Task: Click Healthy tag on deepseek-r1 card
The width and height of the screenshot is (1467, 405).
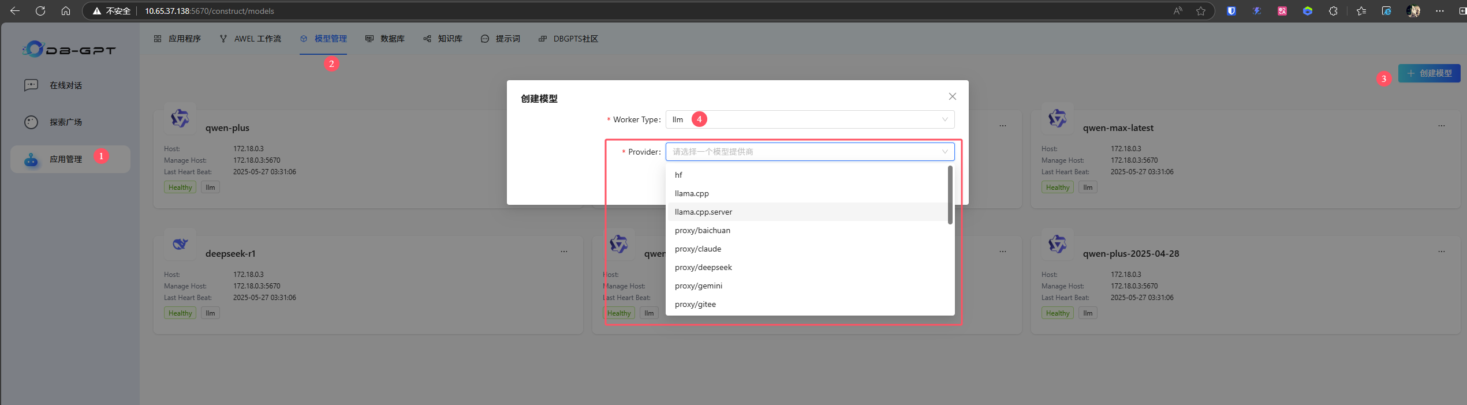Action: [180, 313]
